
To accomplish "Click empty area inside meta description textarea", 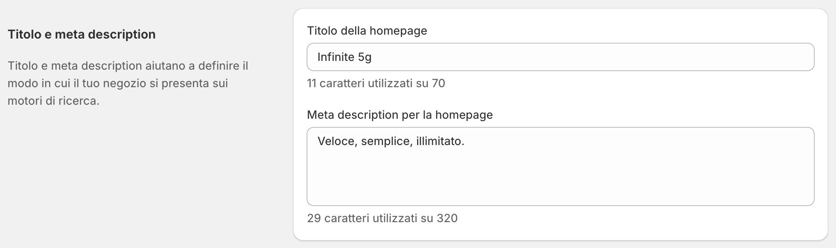I will point(560,180).
